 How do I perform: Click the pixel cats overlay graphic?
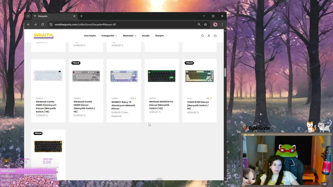tap(319, 126)
